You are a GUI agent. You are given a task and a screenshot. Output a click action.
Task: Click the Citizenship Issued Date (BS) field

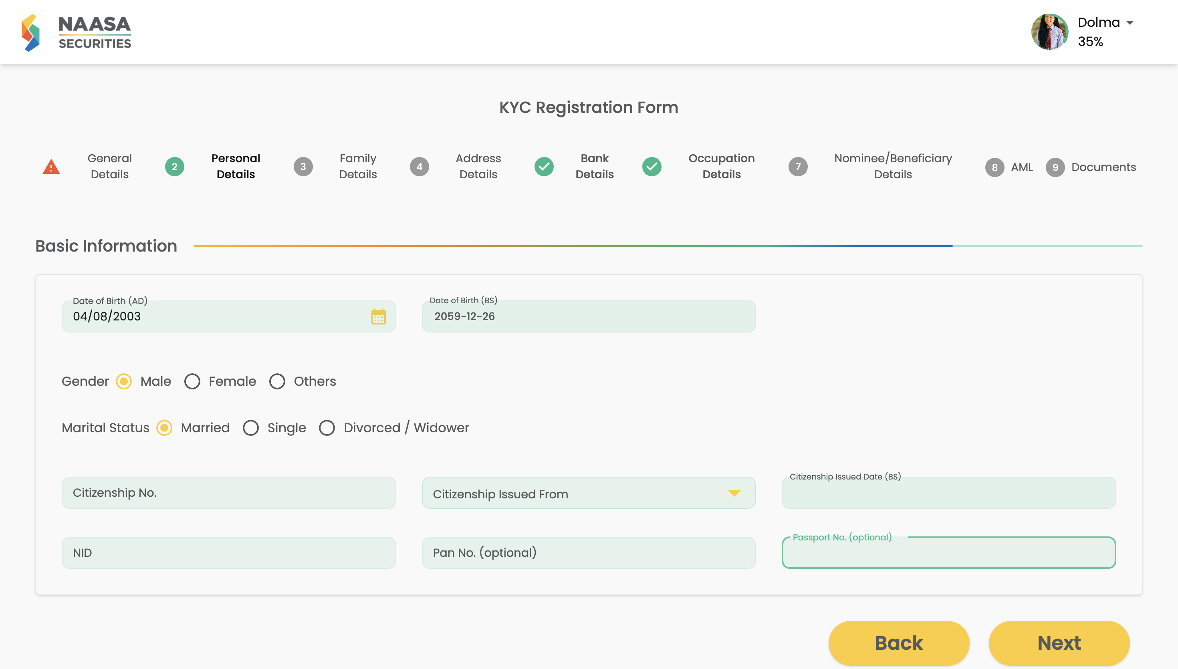[948, 493]
